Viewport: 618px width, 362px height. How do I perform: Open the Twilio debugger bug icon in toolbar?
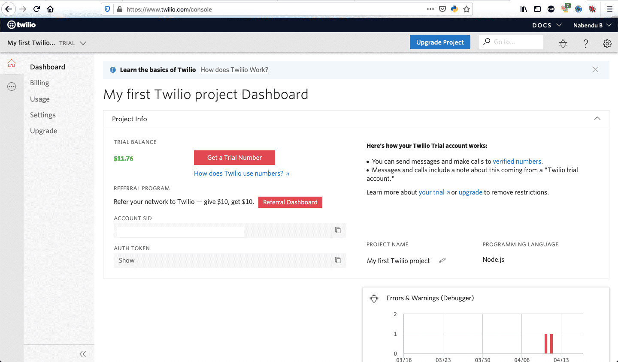click(563, 43)
